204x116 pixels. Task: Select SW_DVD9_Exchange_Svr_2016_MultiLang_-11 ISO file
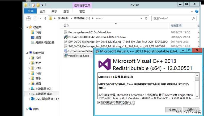[118, 46]
